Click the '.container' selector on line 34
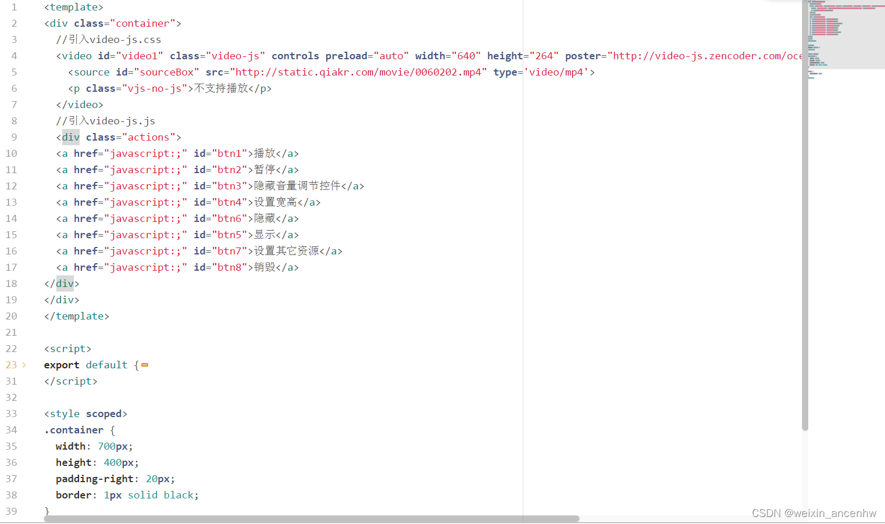The image size is (885, 524). tap(74, 430)
